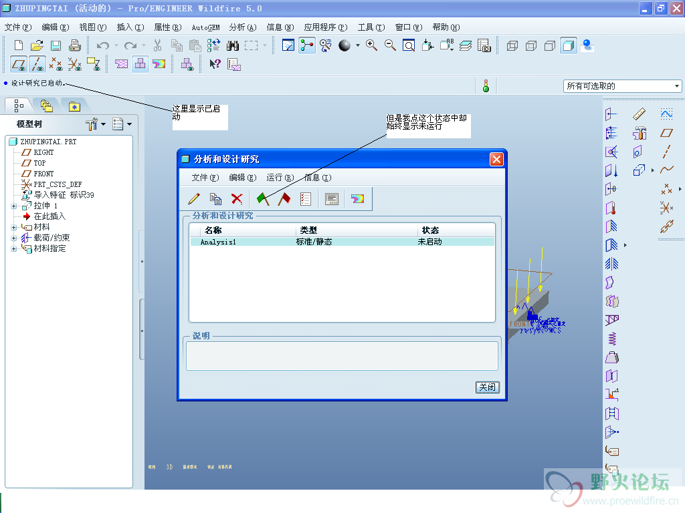Open the 运行(R) menu in dialog
685x513 pixels.
click(x=280, y=178)
